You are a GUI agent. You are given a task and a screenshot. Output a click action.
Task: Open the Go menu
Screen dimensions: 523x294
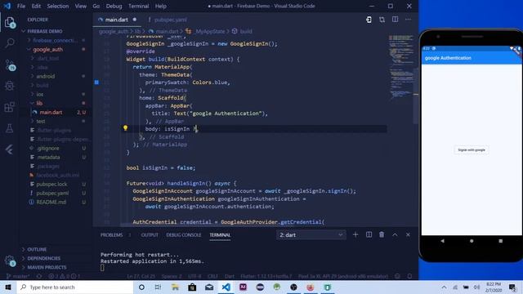[96, 6]
